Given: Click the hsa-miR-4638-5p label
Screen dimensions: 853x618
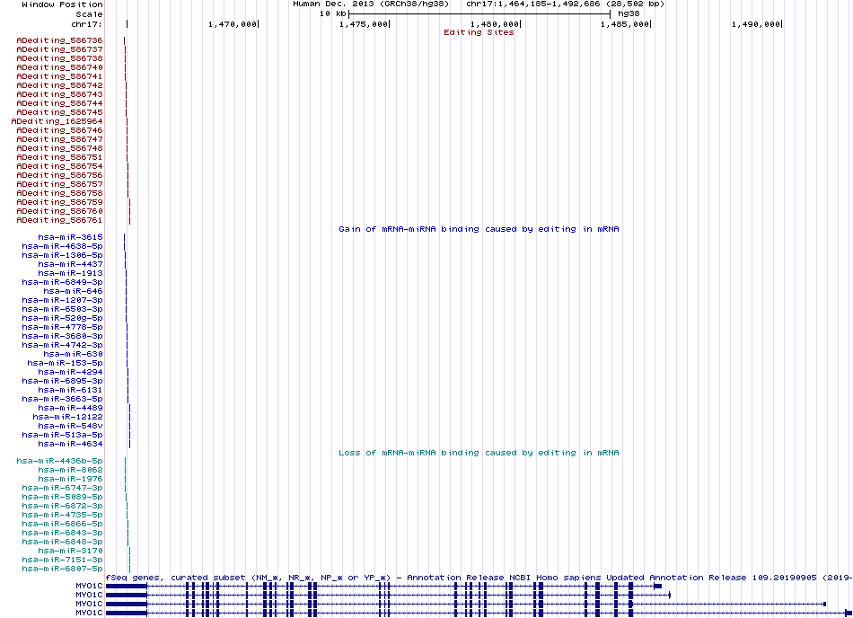Looking at the screenshot, I should point(62,246).
